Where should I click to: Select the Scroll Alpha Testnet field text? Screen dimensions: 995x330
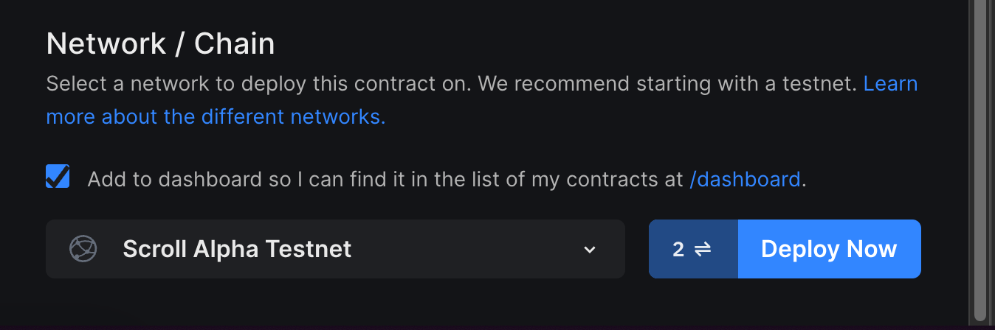coord(237,249)
